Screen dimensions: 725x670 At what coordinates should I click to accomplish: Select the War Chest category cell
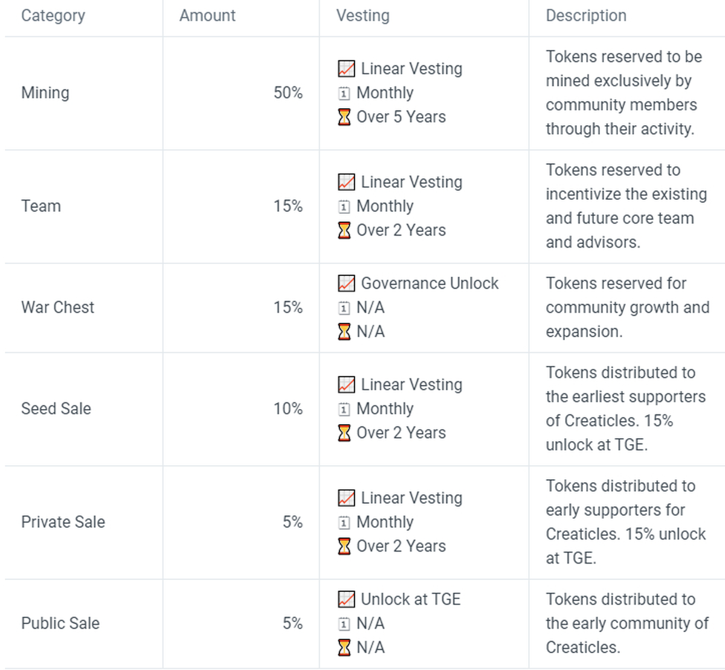coord(57,308)
